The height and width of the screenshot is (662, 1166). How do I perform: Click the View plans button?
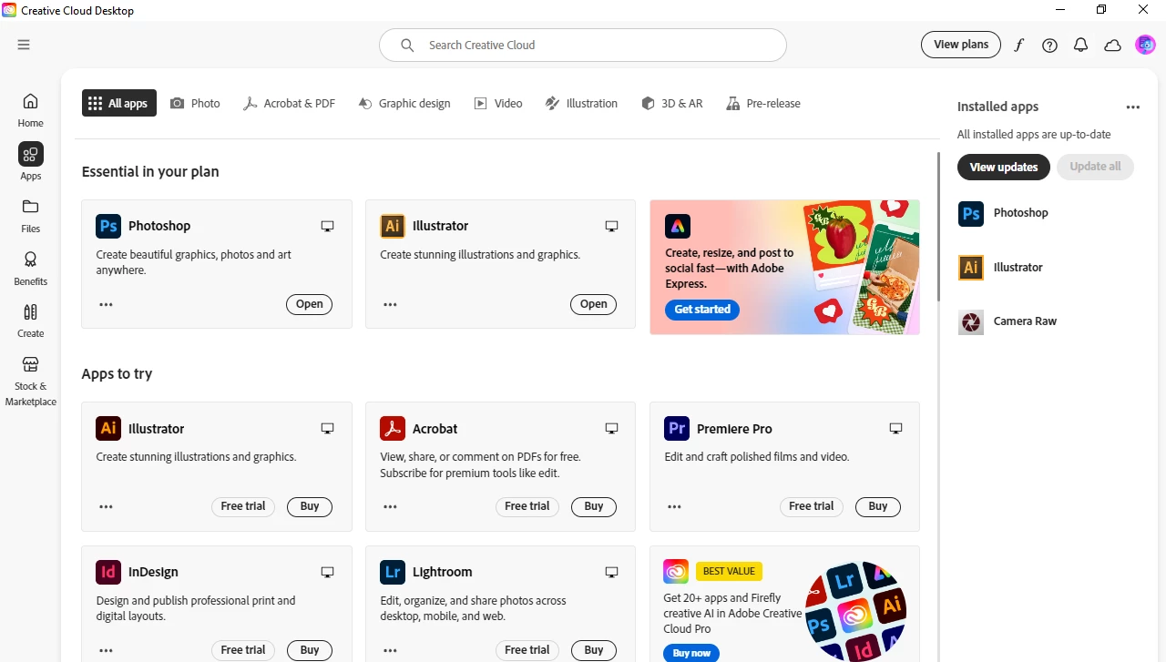pos(961,45)
